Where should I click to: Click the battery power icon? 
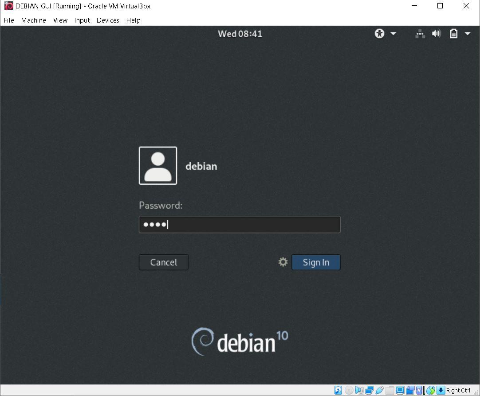454,34
